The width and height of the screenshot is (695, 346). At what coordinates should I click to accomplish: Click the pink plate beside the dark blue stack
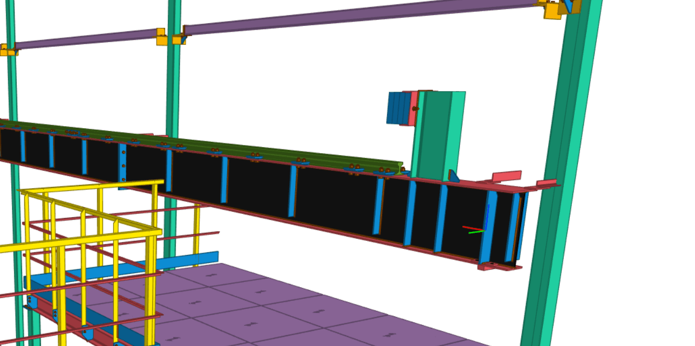click(413, 109)
